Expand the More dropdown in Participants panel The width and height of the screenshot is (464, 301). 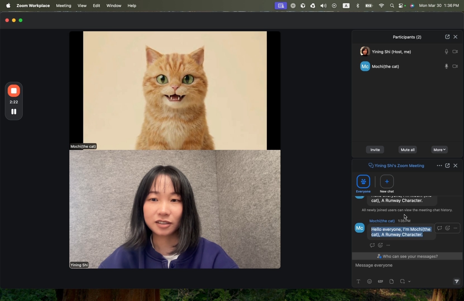(440, 150)
